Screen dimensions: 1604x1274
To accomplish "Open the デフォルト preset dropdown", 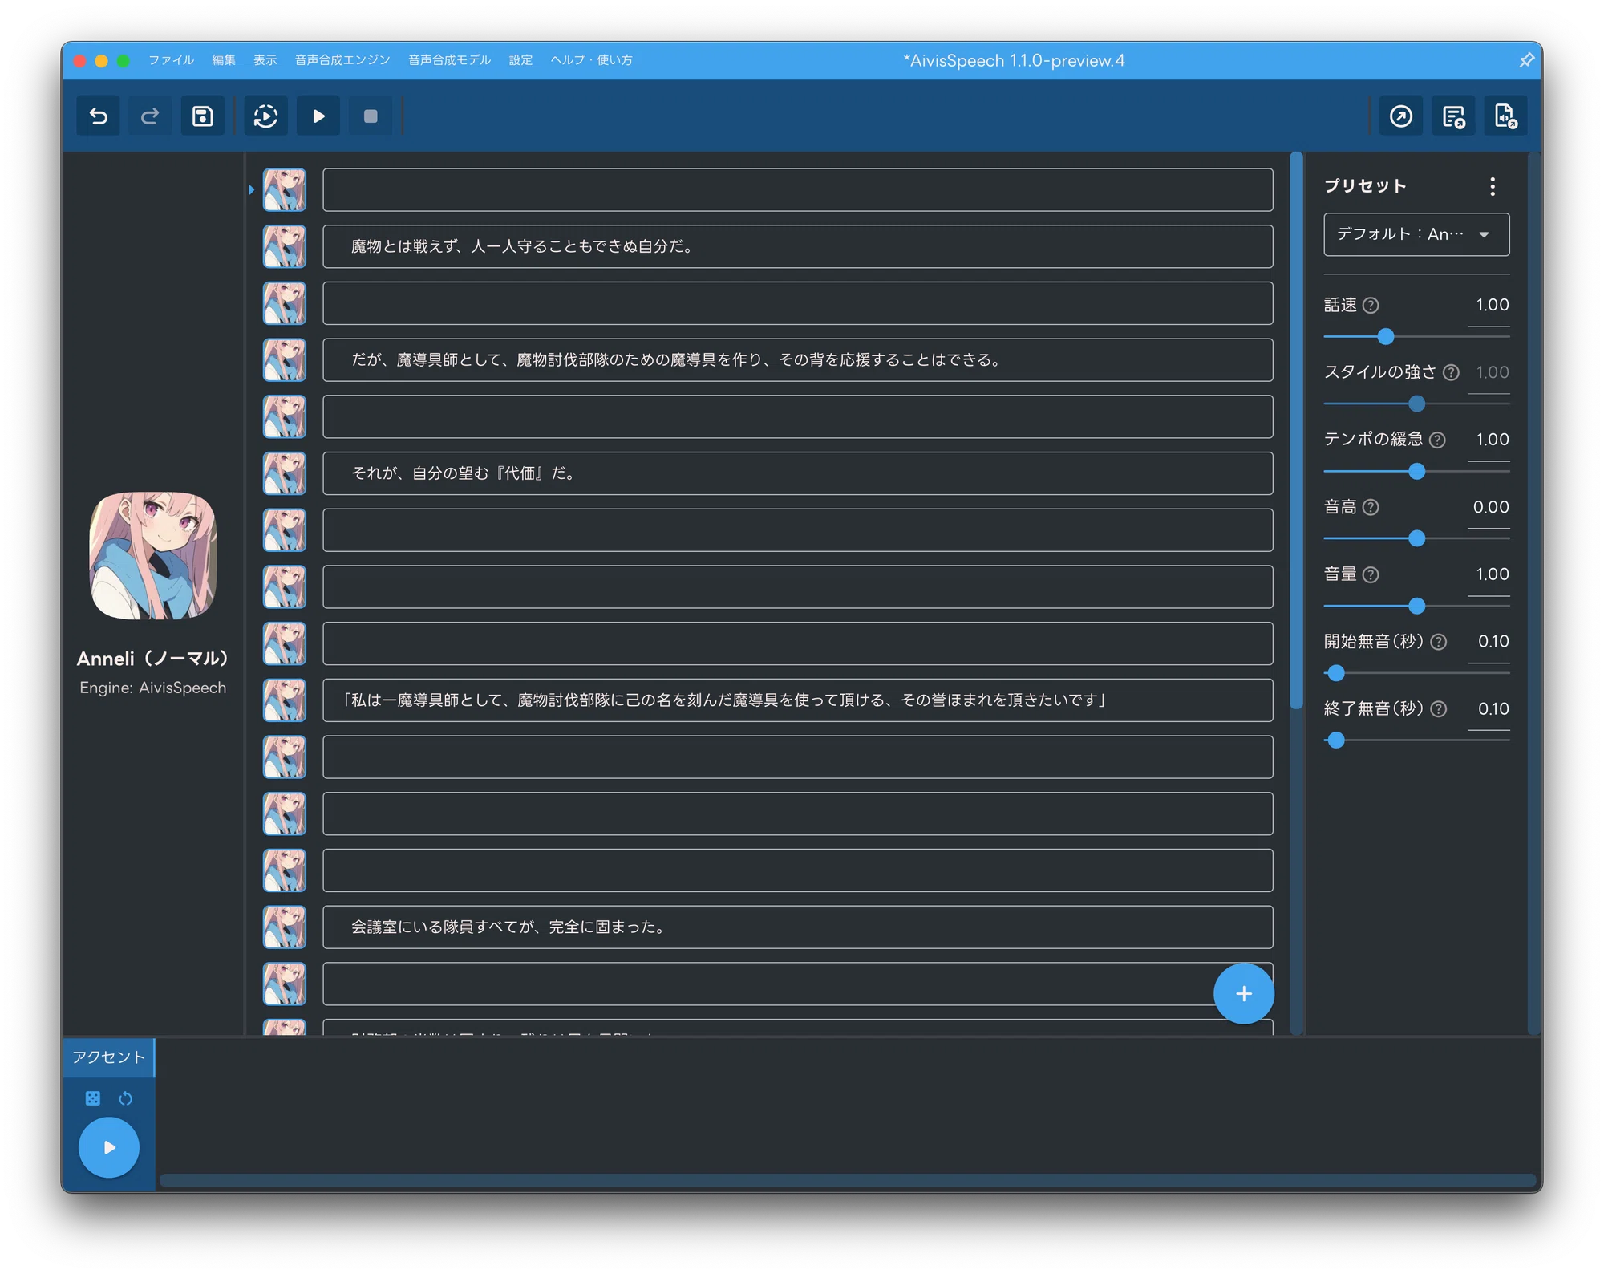I will pos(1416,234).
